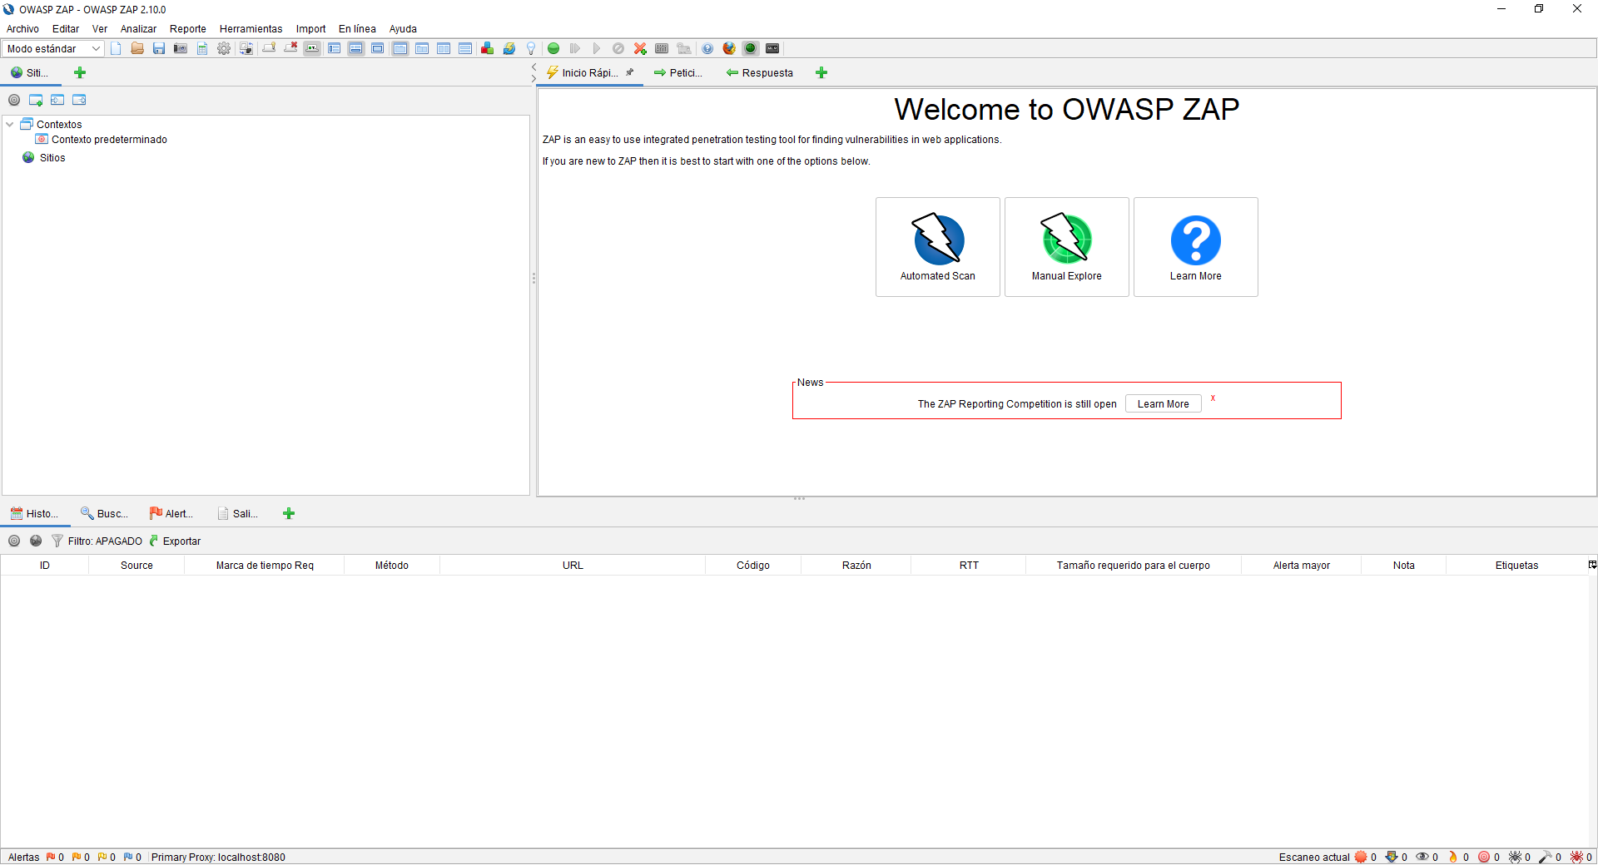Add custom breakpoint with red X icon

coord(640,48)
